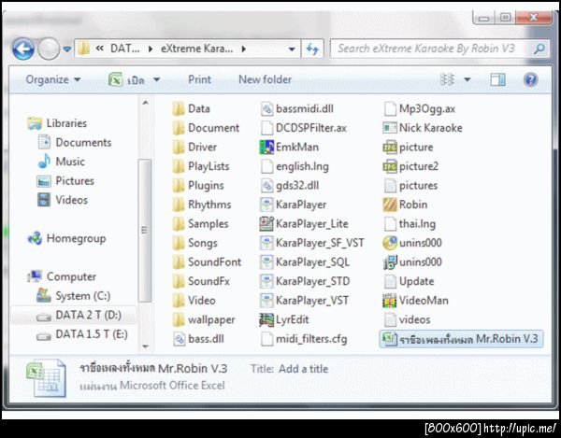Expand the arrow after eXtreme Kara... breadcrumb

(244, 49)
